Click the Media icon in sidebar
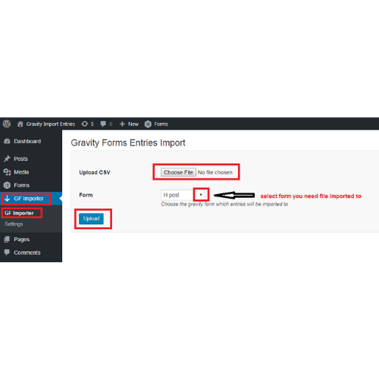 (7, 172)
